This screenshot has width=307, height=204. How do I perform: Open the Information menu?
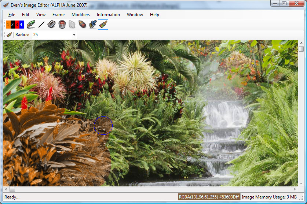point(108,15)
